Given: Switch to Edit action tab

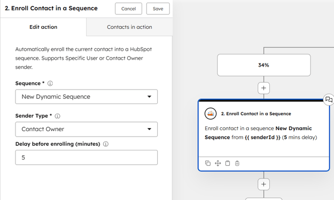Looking at the screenshot, I should tap(43, 27).
